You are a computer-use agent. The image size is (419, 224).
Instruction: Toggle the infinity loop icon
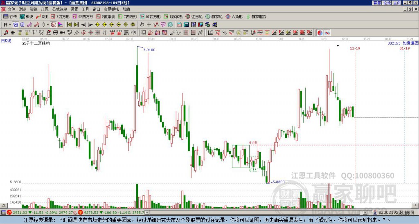pyautogui.click(x=327, y=33)
